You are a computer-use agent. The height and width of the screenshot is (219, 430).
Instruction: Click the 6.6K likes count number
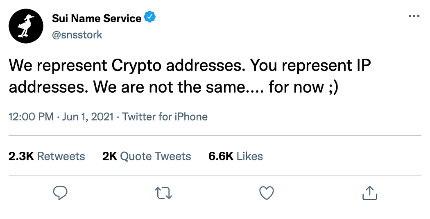(x=221, y=156)
